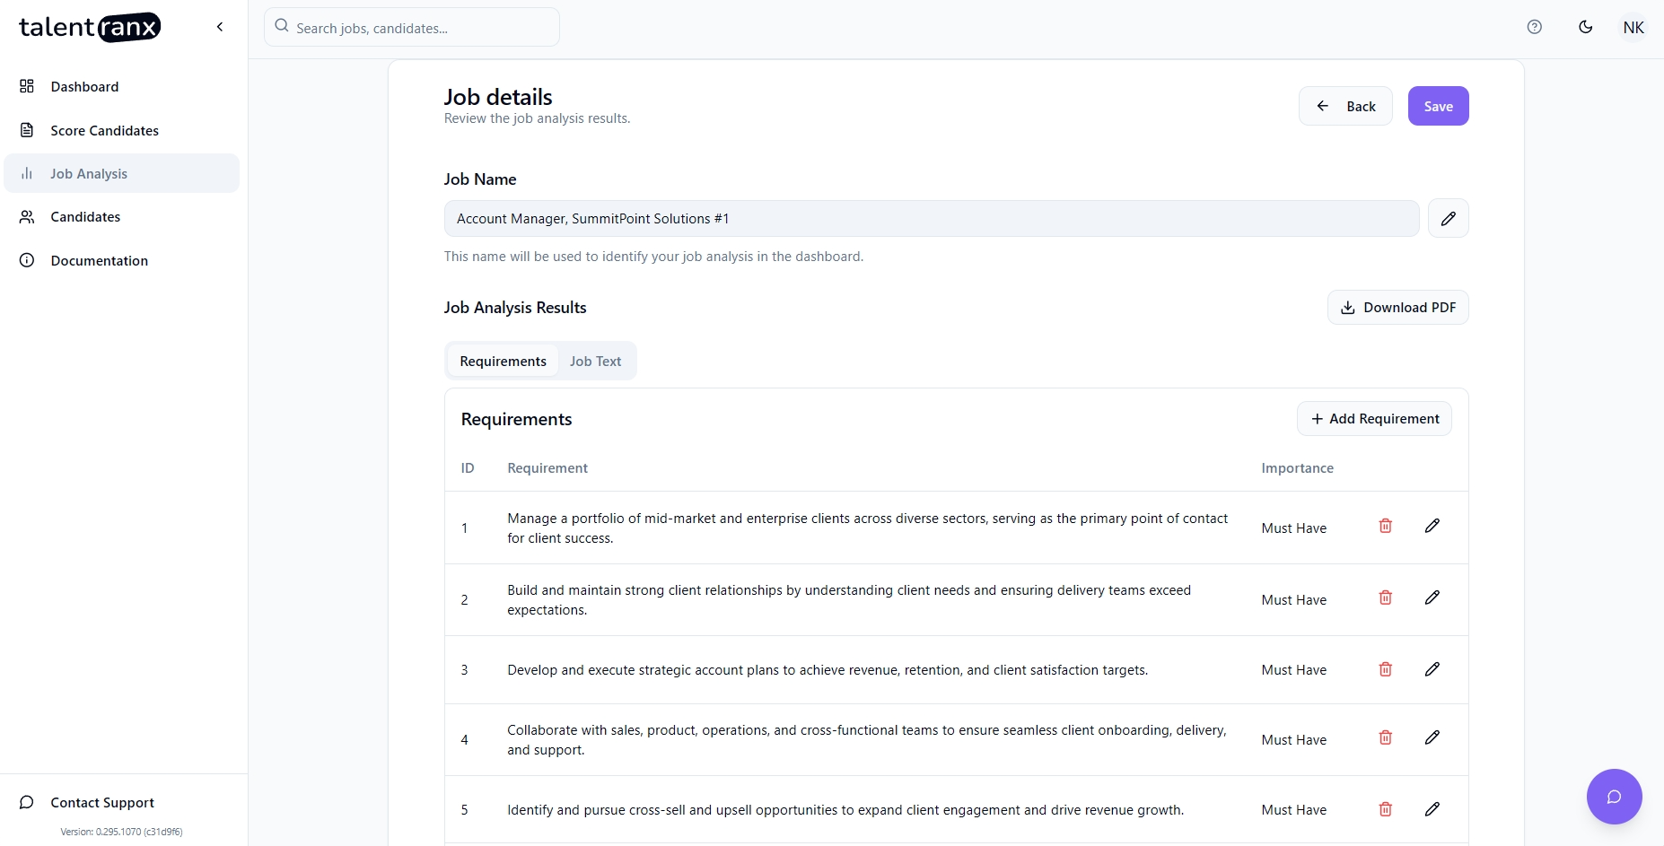Image resolution: width=1664 pixels, height=846 pixels.
Task: Open Score Candidates via its sidebar icon
Action: pyautogui.click(x=27, y=130)
